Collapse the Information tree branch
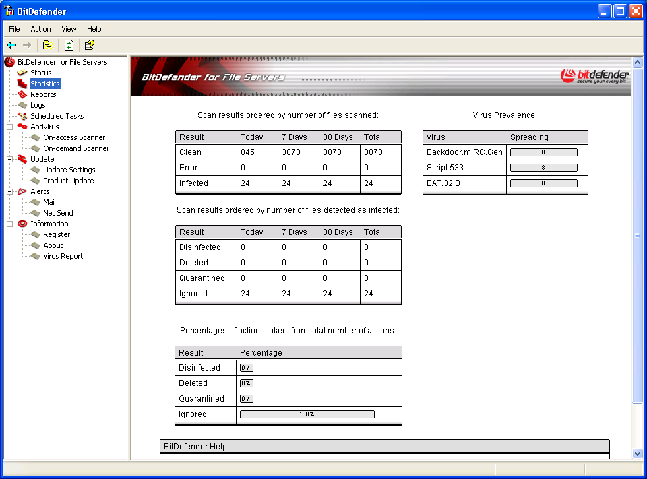Screen dimensions: 647x479 tap(10, 224)
